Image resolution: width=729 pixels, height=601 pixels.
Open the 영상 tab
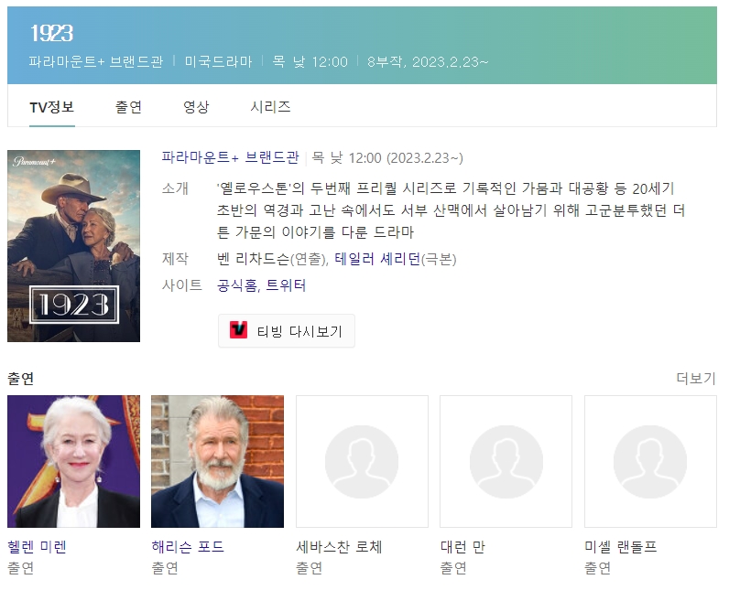click(x=196, y=107)
